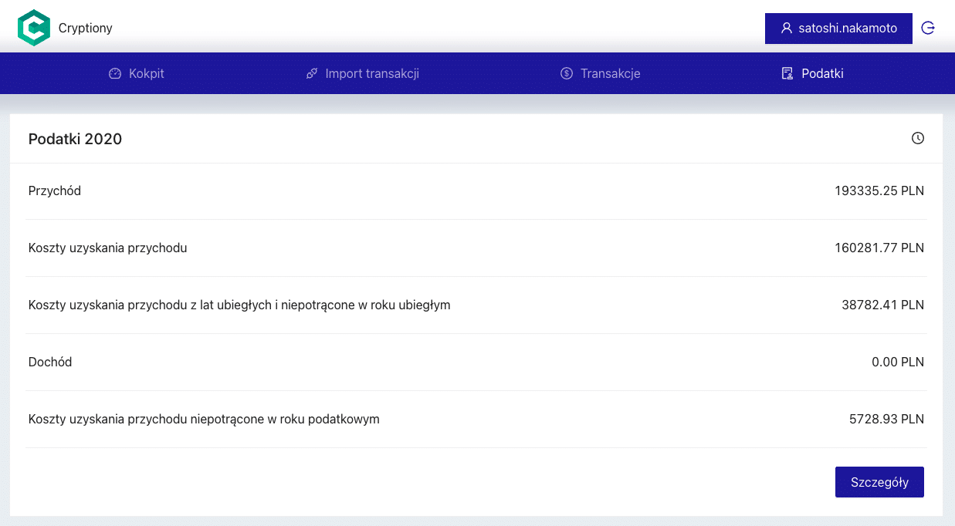Click the 5728.93 PLN unused costs value
This screenshot has width=955, height=526.
(886, 420)
